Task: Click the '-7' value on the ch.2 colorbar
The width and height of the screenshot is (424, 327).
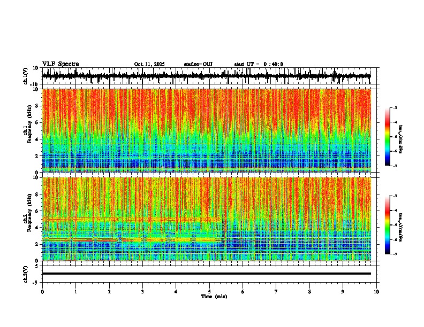Action: click(395, 254)
